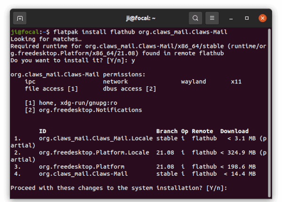
Task: Open the hamburger menu
Action: 212,18
